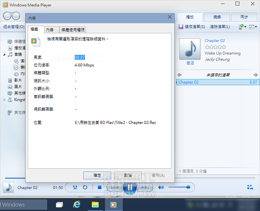Viewport: 260px width, 211px height.
Task: Adjust the volume slider
Action: [179, 187]
